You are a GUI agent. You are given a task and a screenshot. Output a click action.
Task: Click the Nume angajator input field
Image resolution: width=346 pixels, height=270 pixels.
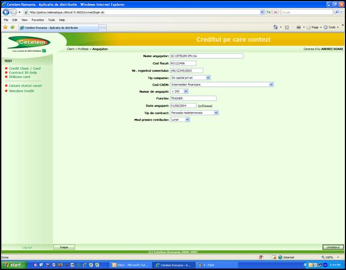pos(206,56)
